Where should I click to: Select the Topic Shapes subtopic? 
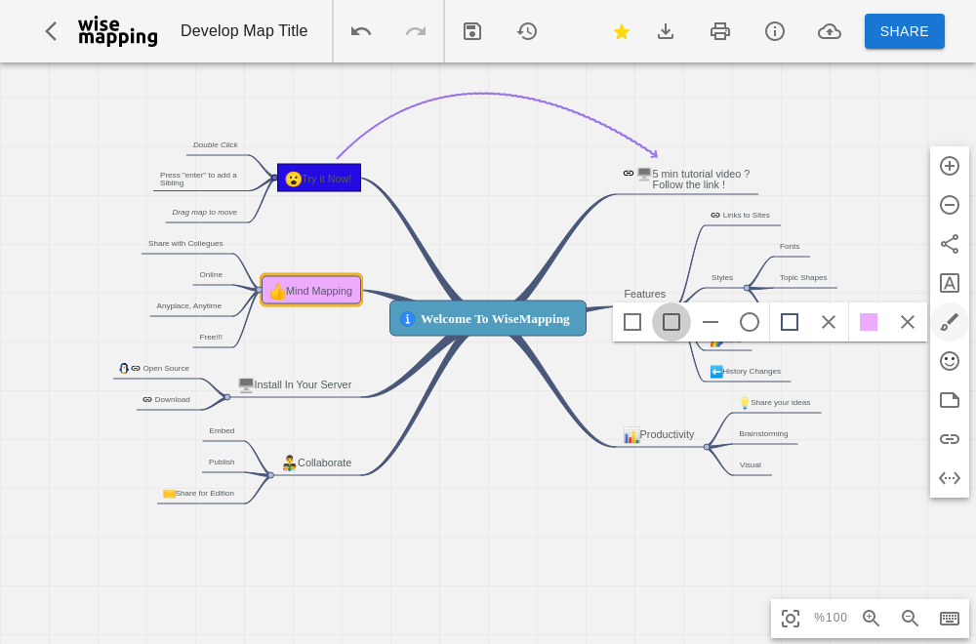click(x=803, y=277)
